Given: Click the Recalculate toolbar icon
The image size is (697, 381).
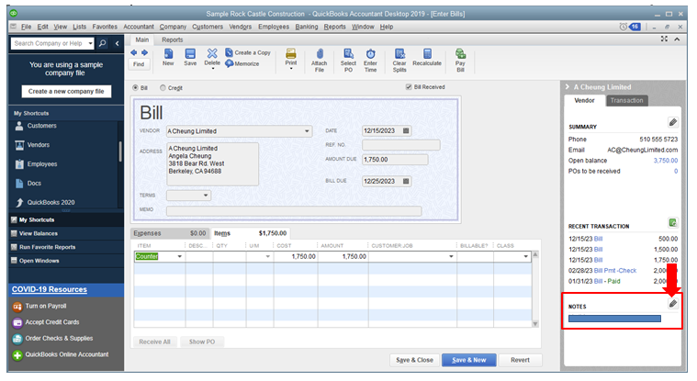Looking at the screenshot, I should 427,59.
